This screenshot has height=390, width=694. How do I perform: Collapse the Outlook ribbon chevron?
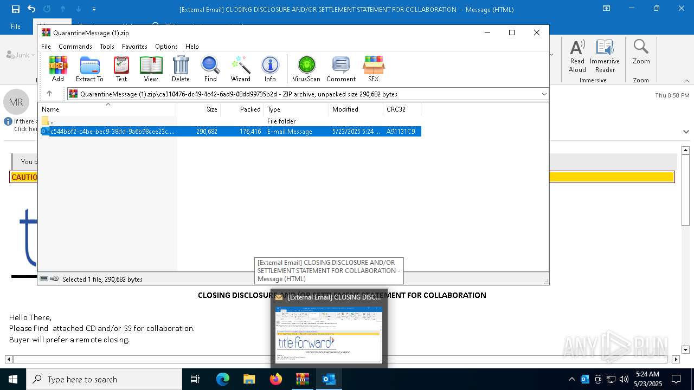686,81
